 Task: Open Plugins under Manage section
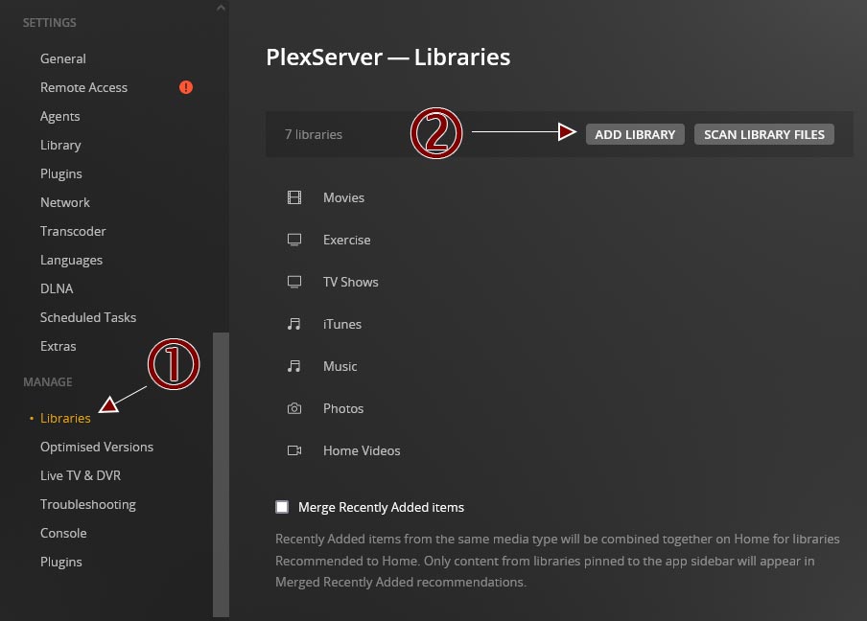60,562
